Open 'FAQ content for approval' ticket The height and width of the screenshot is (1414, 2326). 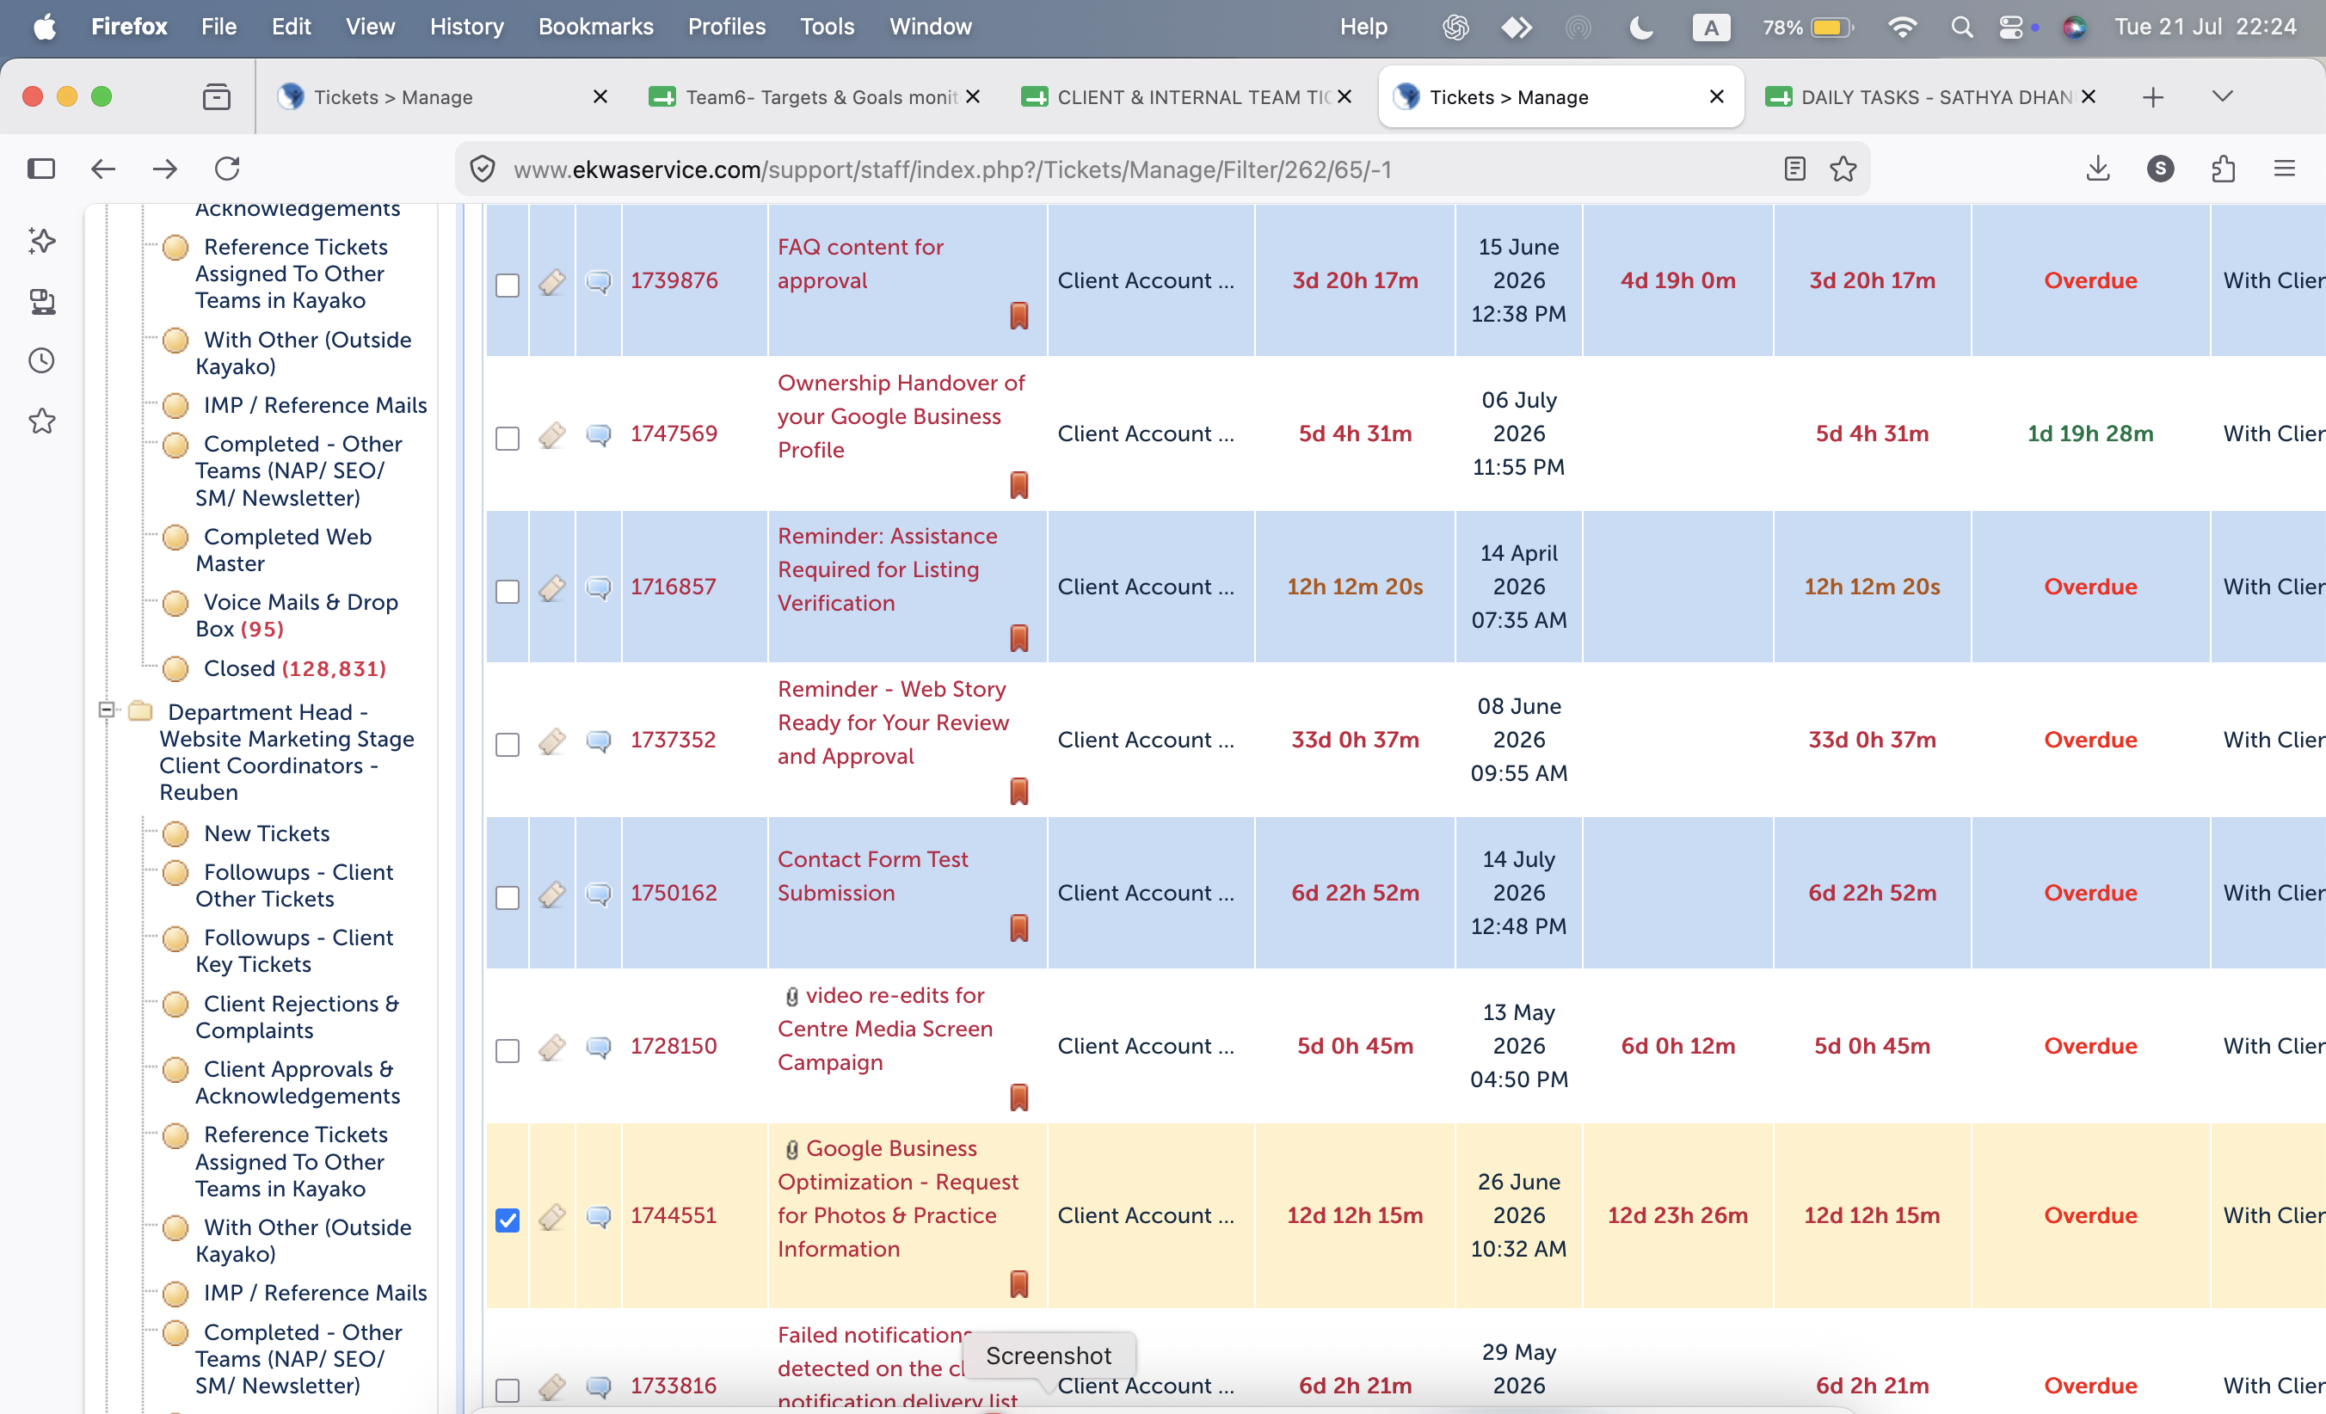pyautogui.click(x=860, y=263)
